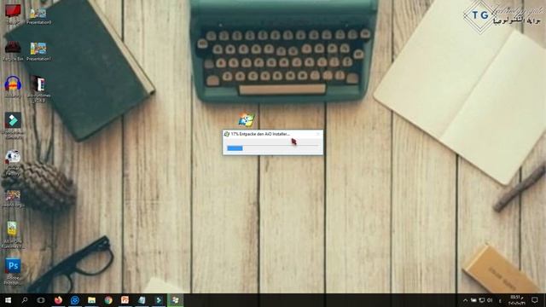Image resolution: width=546 pixels, height=307 pixels.
Task: Click the Windows flag installer icon above dialog
Action: (247, 120)
